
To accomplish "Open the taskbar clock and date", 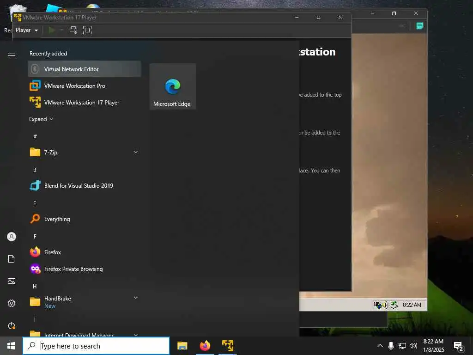I will (x=433, y=346).
